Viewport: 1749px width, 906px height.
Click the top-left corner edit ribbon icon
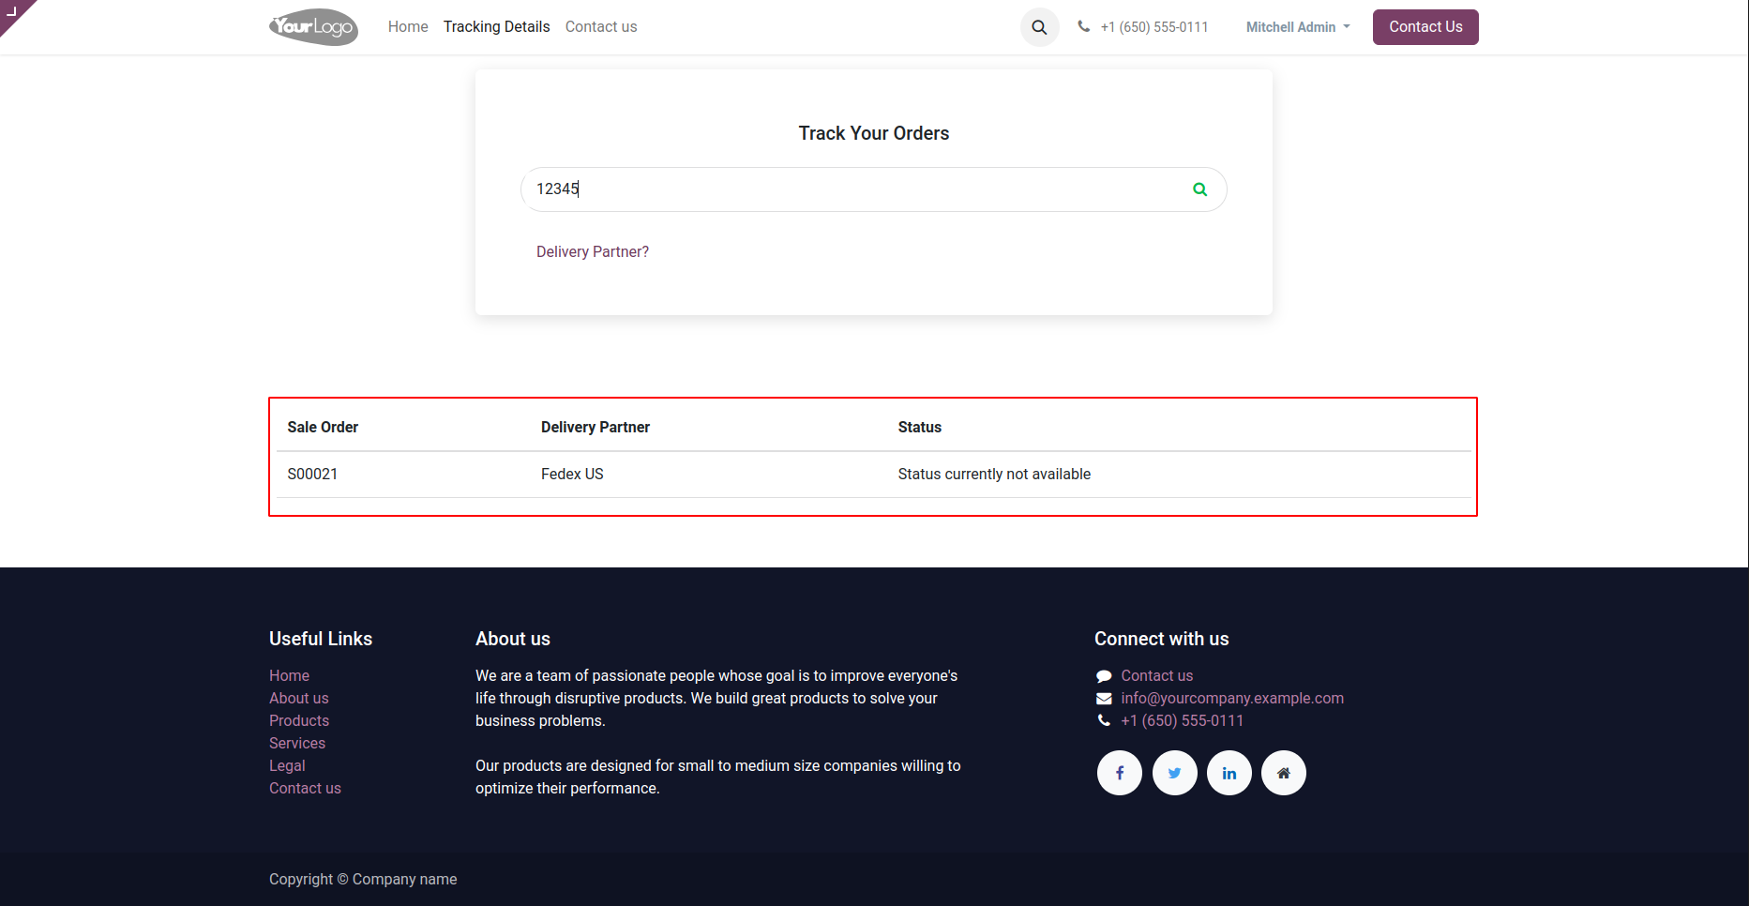click(x=12, y=11)
